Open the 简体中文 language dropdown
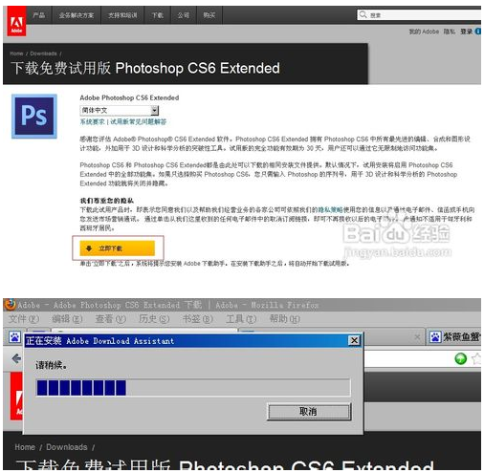Viewport: 484px width, 473px height. pos(119,110)
